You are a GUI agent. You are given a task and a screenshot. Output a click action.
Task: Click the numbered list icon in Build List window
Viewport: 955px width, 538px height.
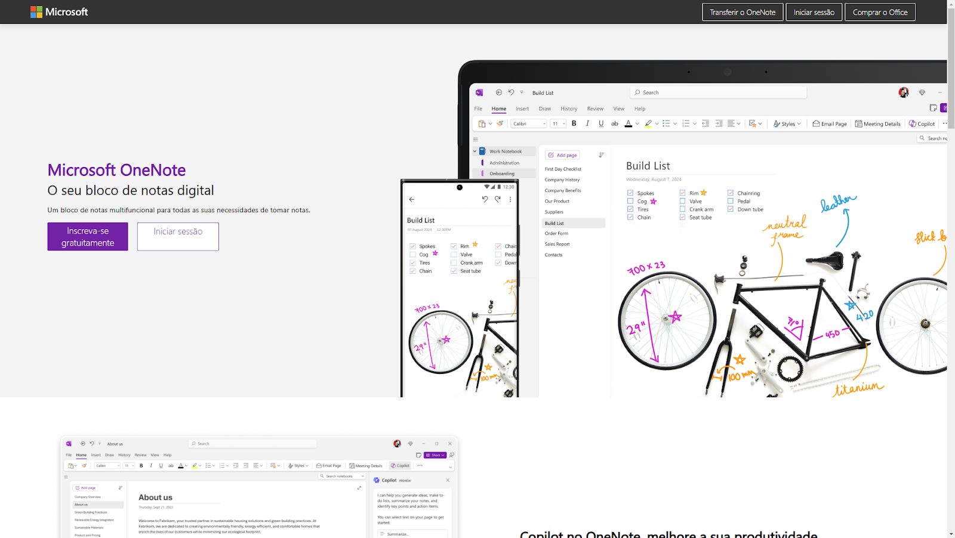(x=686, y=123)
